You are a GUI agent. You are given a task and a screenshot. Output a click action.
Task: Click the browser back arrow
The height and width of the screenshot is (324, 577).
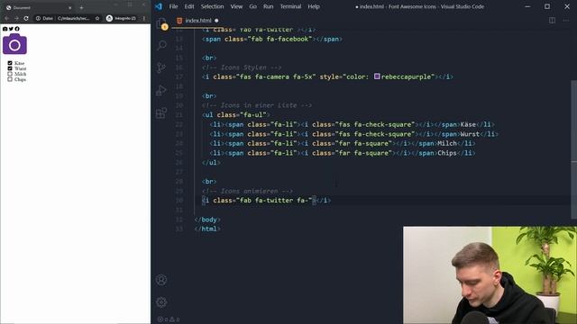pos(6,18)
